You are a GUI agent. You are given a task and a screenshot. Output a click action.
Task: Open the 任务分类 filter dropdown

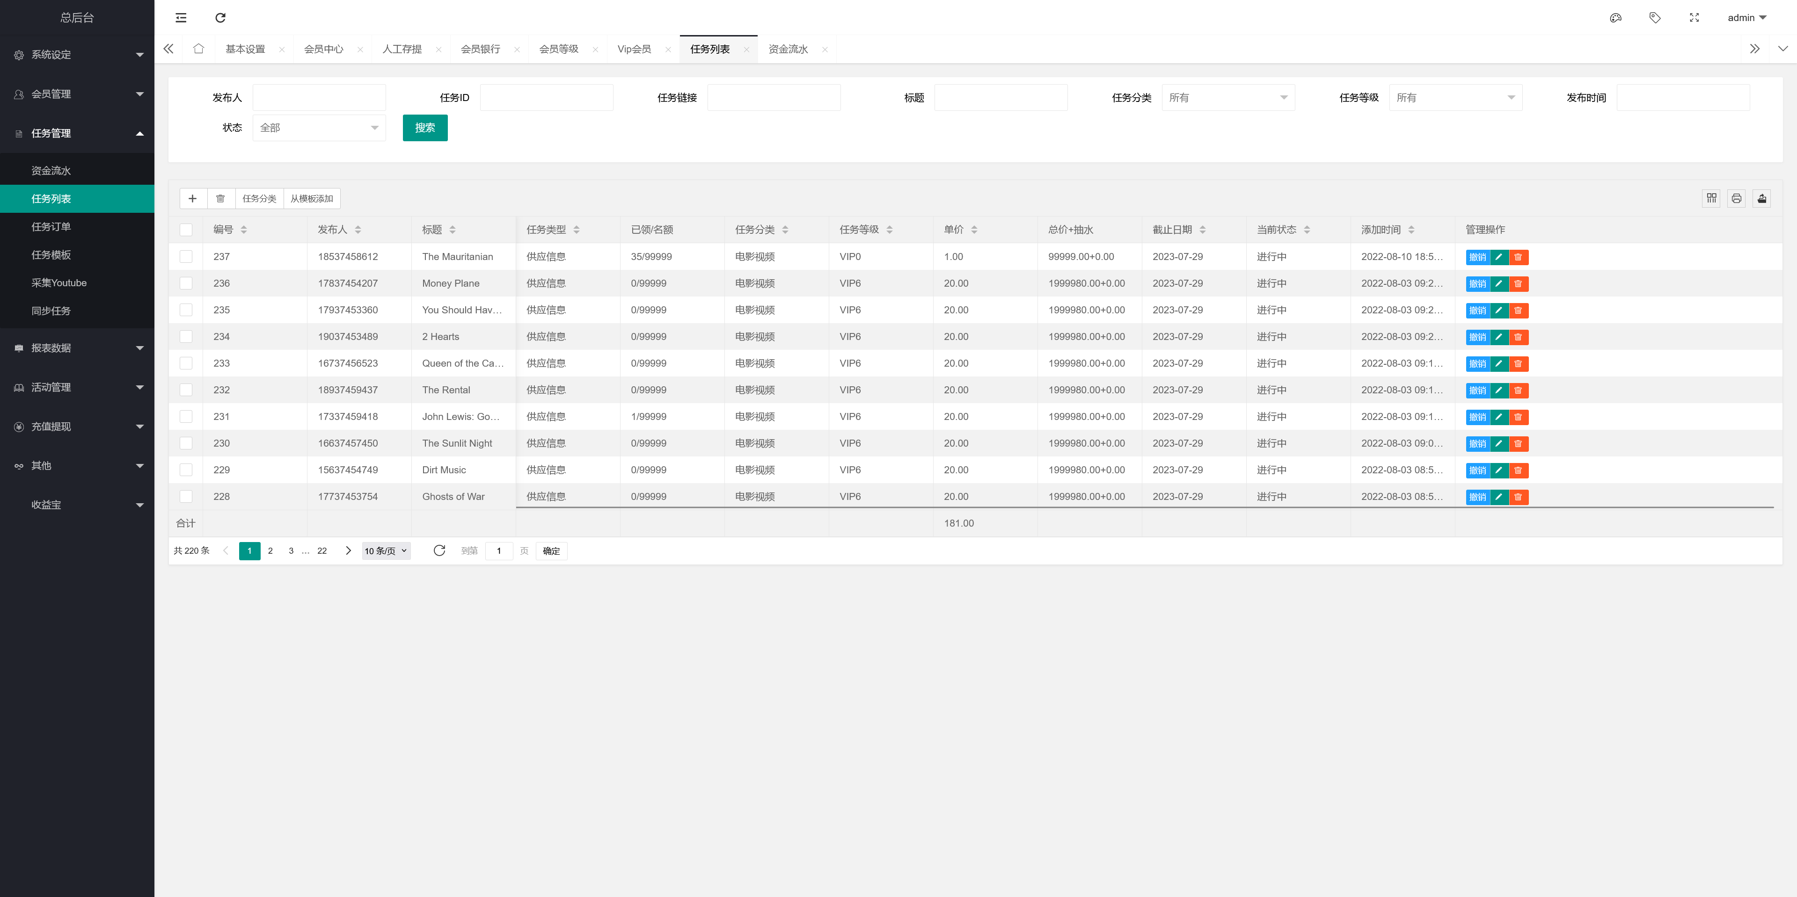(1227, 98)
